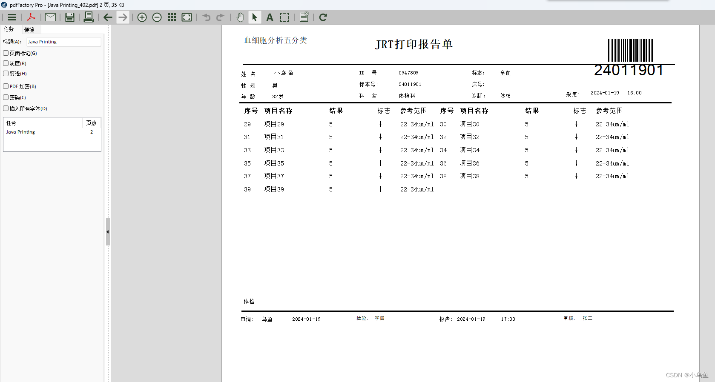Viewport: 715px width, 382px height.
Task: Enable the 灰度(R) grayscale checkbox
Action: tap(6, 63)
